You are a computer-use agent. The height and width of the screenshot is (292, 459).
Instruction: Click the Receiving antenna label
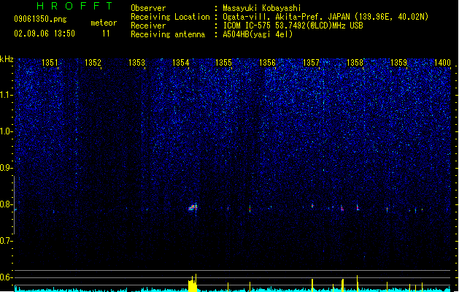point(168,34)
